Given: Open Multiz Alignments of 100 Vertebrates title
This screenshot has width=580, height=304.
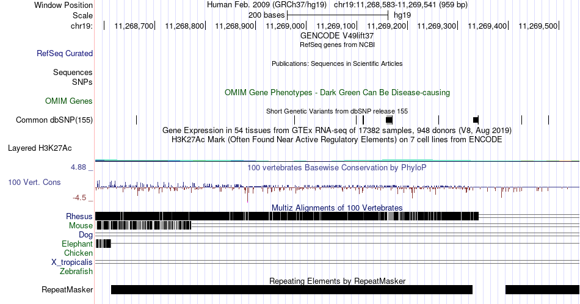Looking at the screenshot, I should 337,208.
